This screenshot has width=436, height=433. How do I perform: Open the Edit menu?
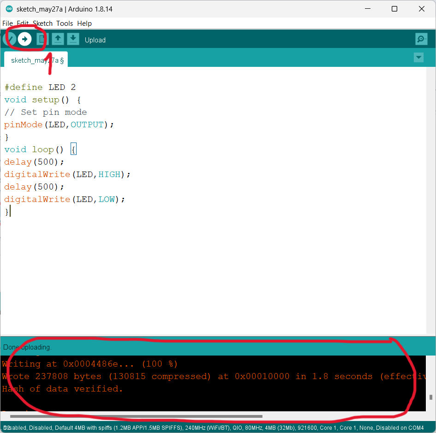(23, 24)
